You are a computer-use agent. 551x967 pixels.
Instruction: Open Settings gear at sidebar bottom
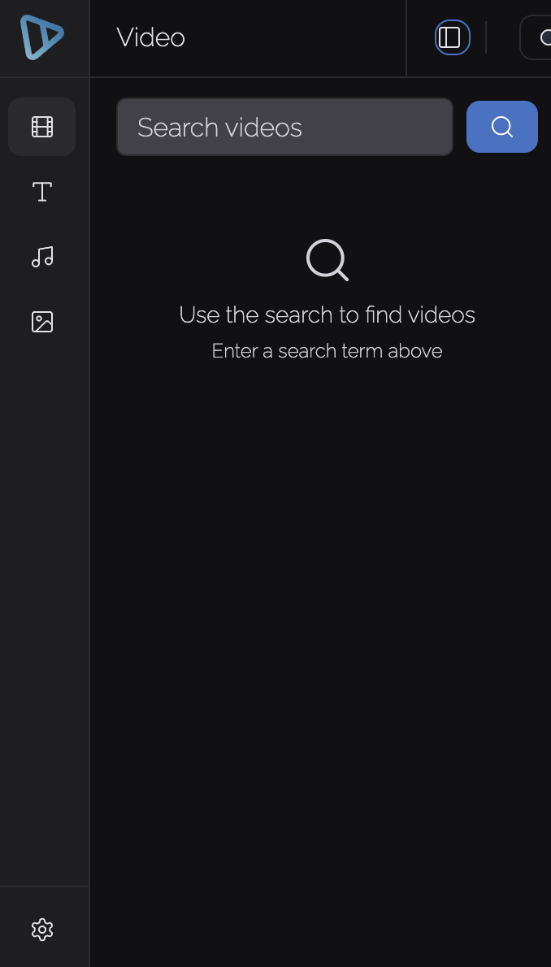(x=42, y=930)
